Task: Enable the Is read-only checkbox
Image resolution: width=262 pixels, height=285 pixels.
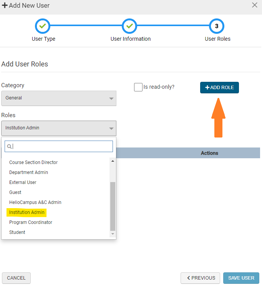Action: (x=138, y=87)
